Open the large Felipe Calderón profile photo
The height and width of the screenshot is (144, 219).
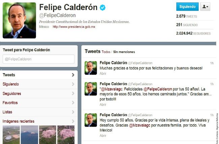(19, 20)
